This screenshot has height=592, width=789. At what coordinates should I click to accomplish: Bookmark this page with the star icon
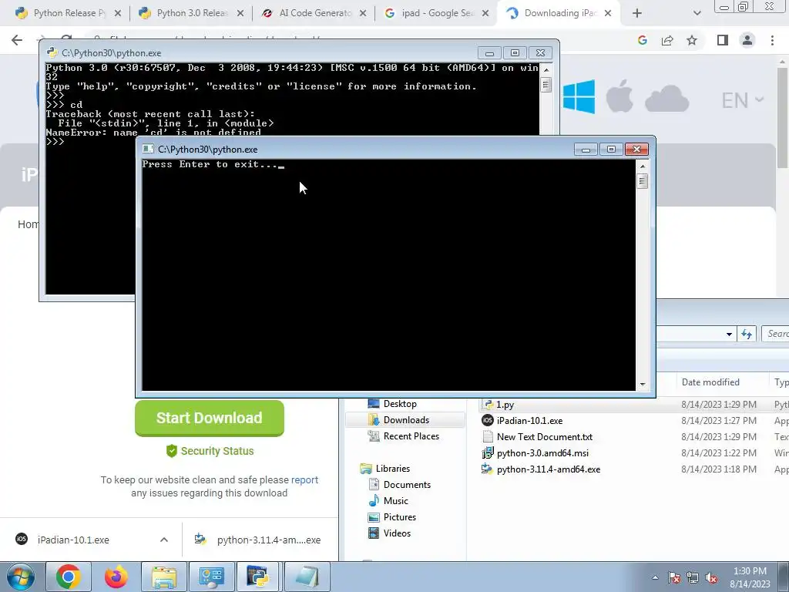(x=692, y=40)
